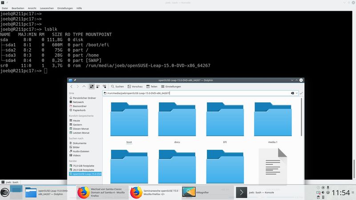
Task: Select the boot folder
Action: tap(129, 123)
